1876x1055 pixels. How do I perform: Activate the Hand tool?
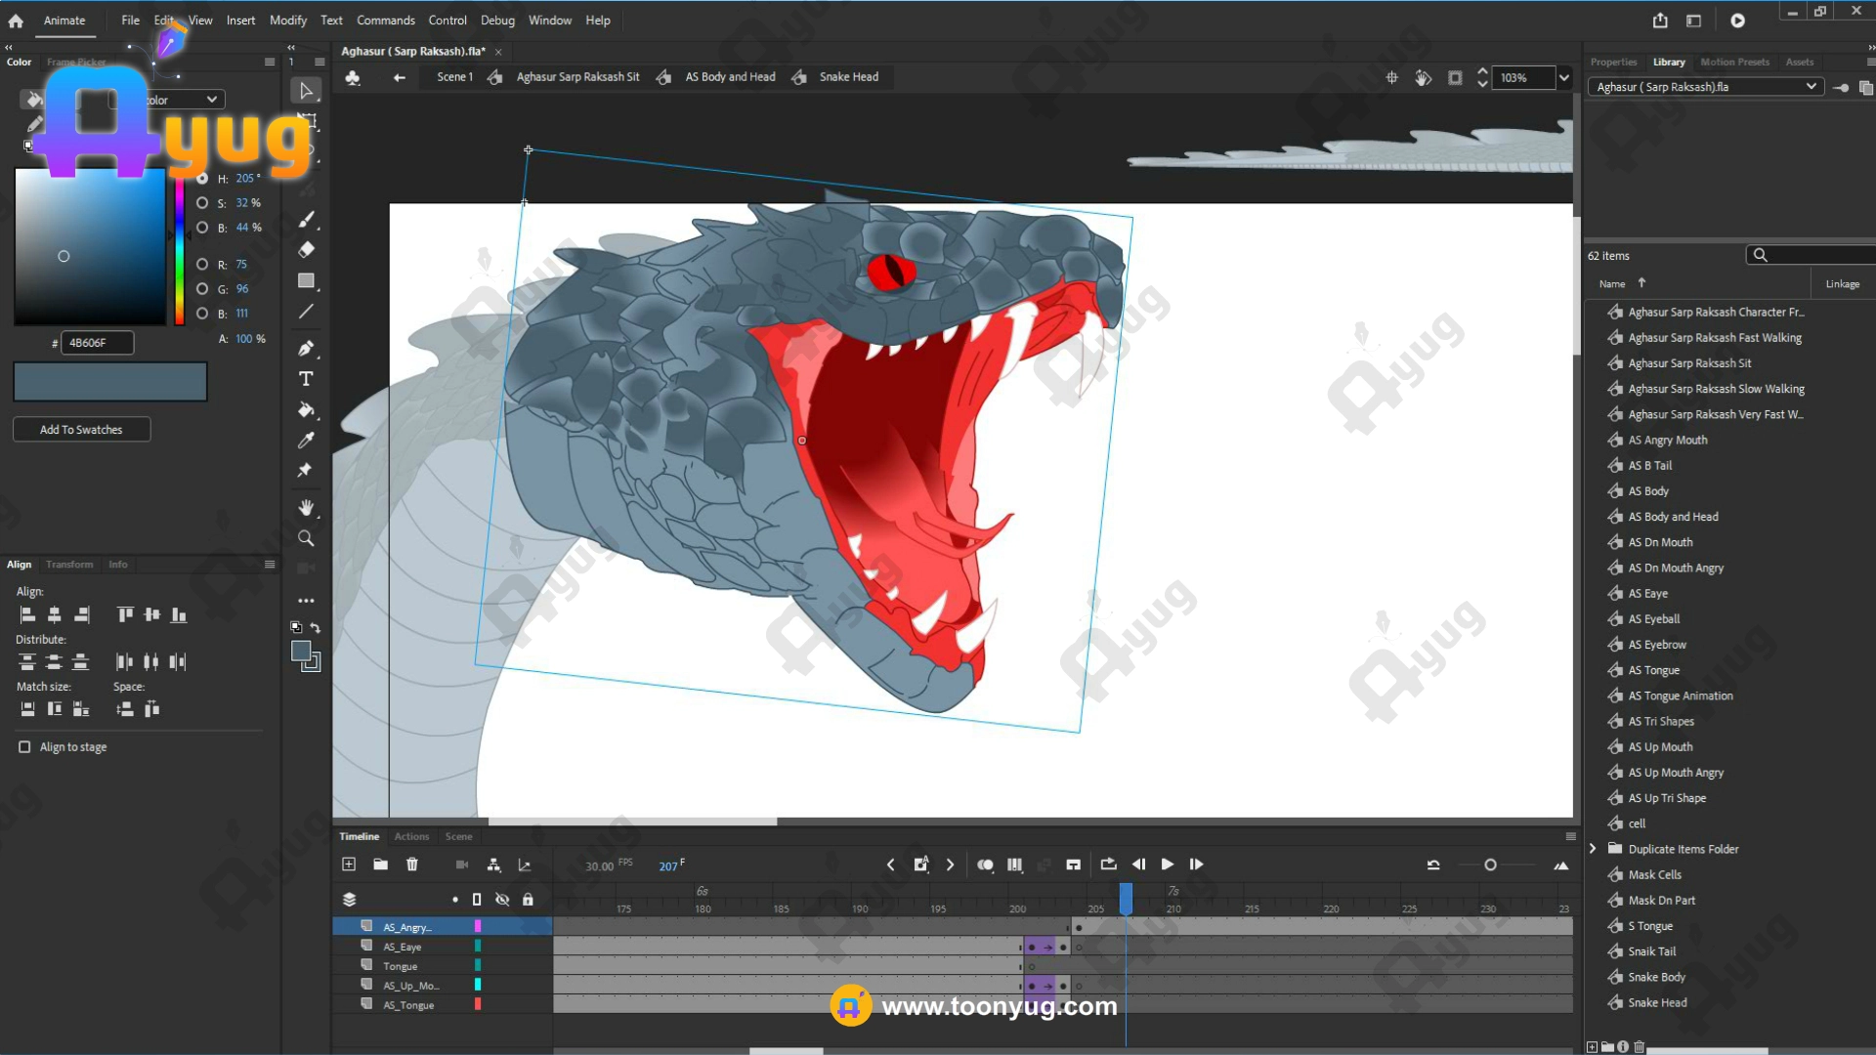coord(306,508)
